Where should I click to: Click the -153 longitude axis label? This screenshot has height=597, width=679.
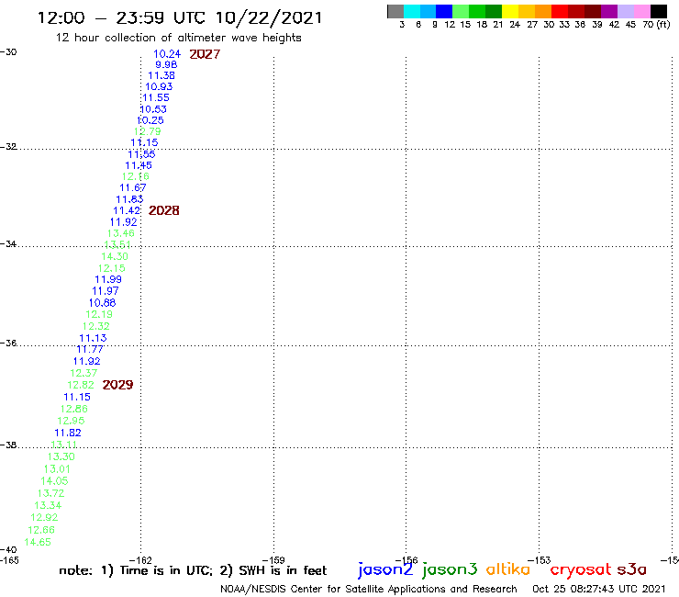(540, 560)
